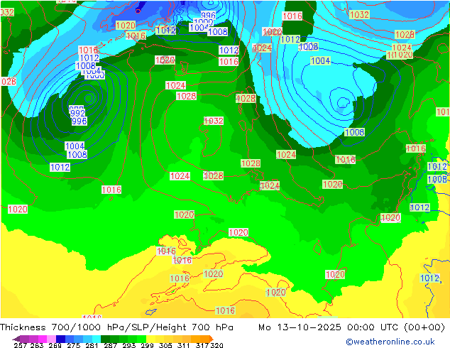Click the 305 legend value
Viewport: 450px width, 348px height.
[165, 345]
